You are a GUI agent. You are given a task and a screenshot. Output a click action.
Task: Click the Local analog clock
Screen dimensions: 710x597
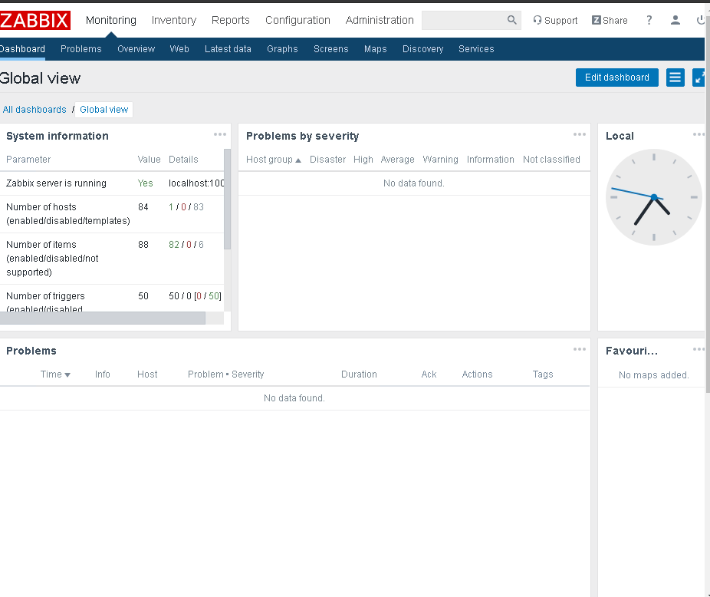click(654, 197)
